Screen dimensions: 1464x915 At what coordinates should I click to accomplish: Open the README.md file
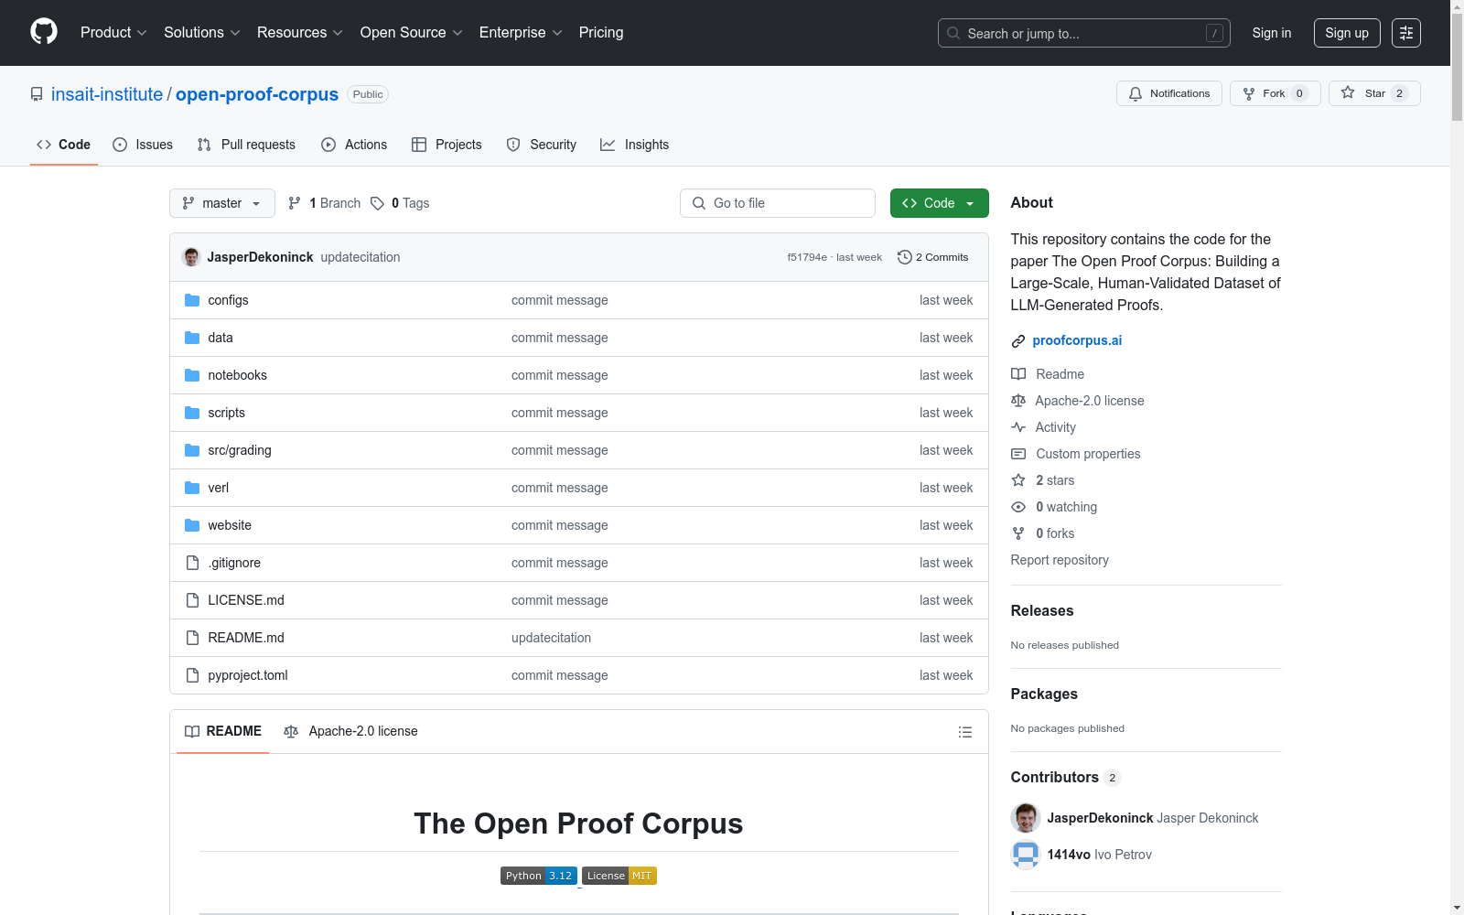click(x=246, y=638)
